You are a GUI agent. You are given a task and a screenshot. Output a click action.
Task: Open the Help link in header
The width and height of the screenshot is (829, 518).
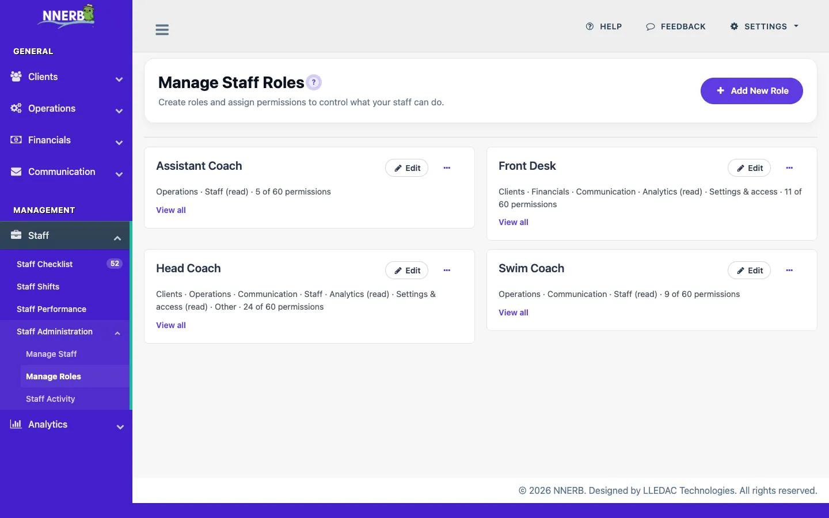pyautogui.click(x=604, y=26)
